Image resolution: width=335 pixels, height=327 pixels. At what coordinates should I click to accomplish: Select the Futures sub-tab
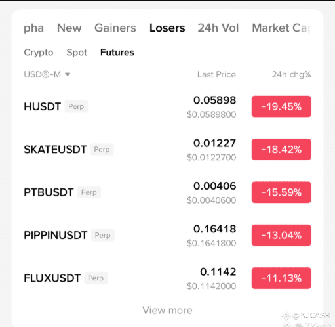[117, 53]
